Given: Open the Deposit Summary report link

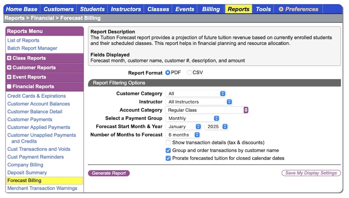Looking at the screenshot, I should click(x=27, y=173).
